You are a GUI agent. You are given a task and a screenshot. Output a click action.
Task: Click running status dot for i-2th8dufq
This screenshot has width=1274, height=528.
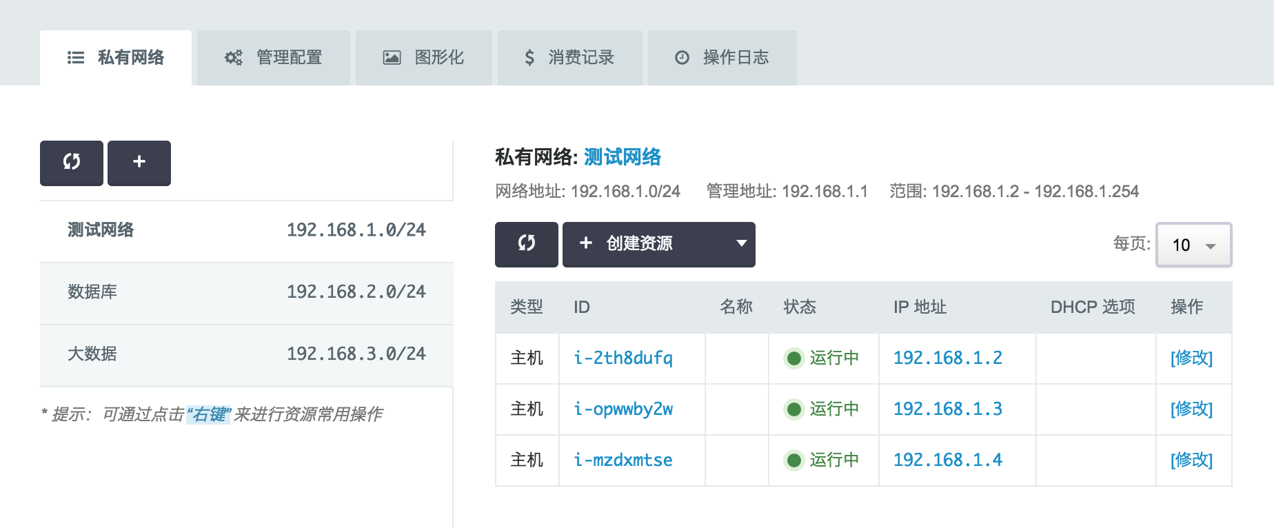click(x=794, y=358)
